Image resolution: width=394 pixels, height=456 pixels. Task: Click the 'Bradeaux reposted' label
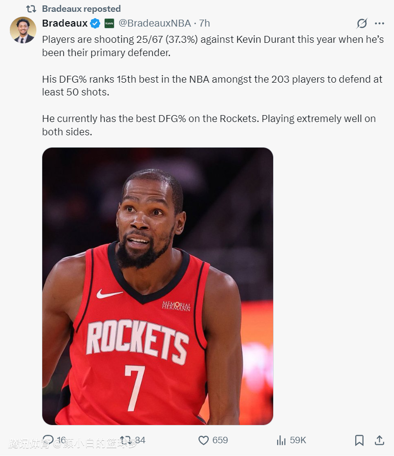(81, 9)
